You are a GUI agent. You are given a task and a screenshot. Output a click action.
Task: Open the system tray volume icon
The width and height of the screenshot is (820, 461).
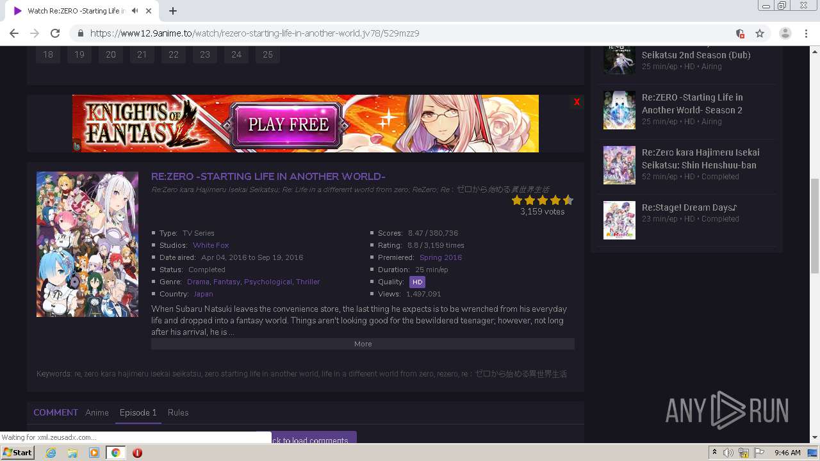(x=728, y=453)
